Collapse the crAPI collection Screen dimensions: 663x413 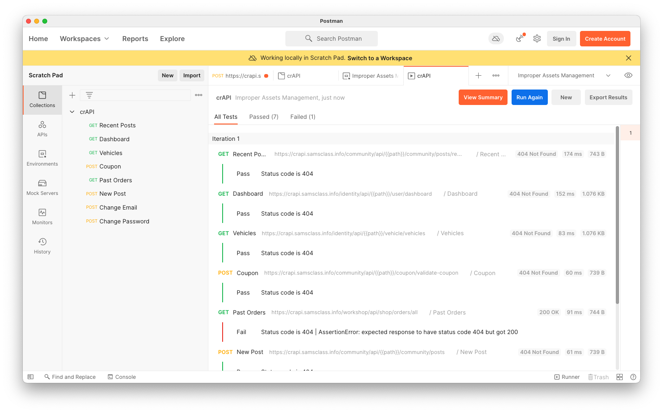coord(72,112)
